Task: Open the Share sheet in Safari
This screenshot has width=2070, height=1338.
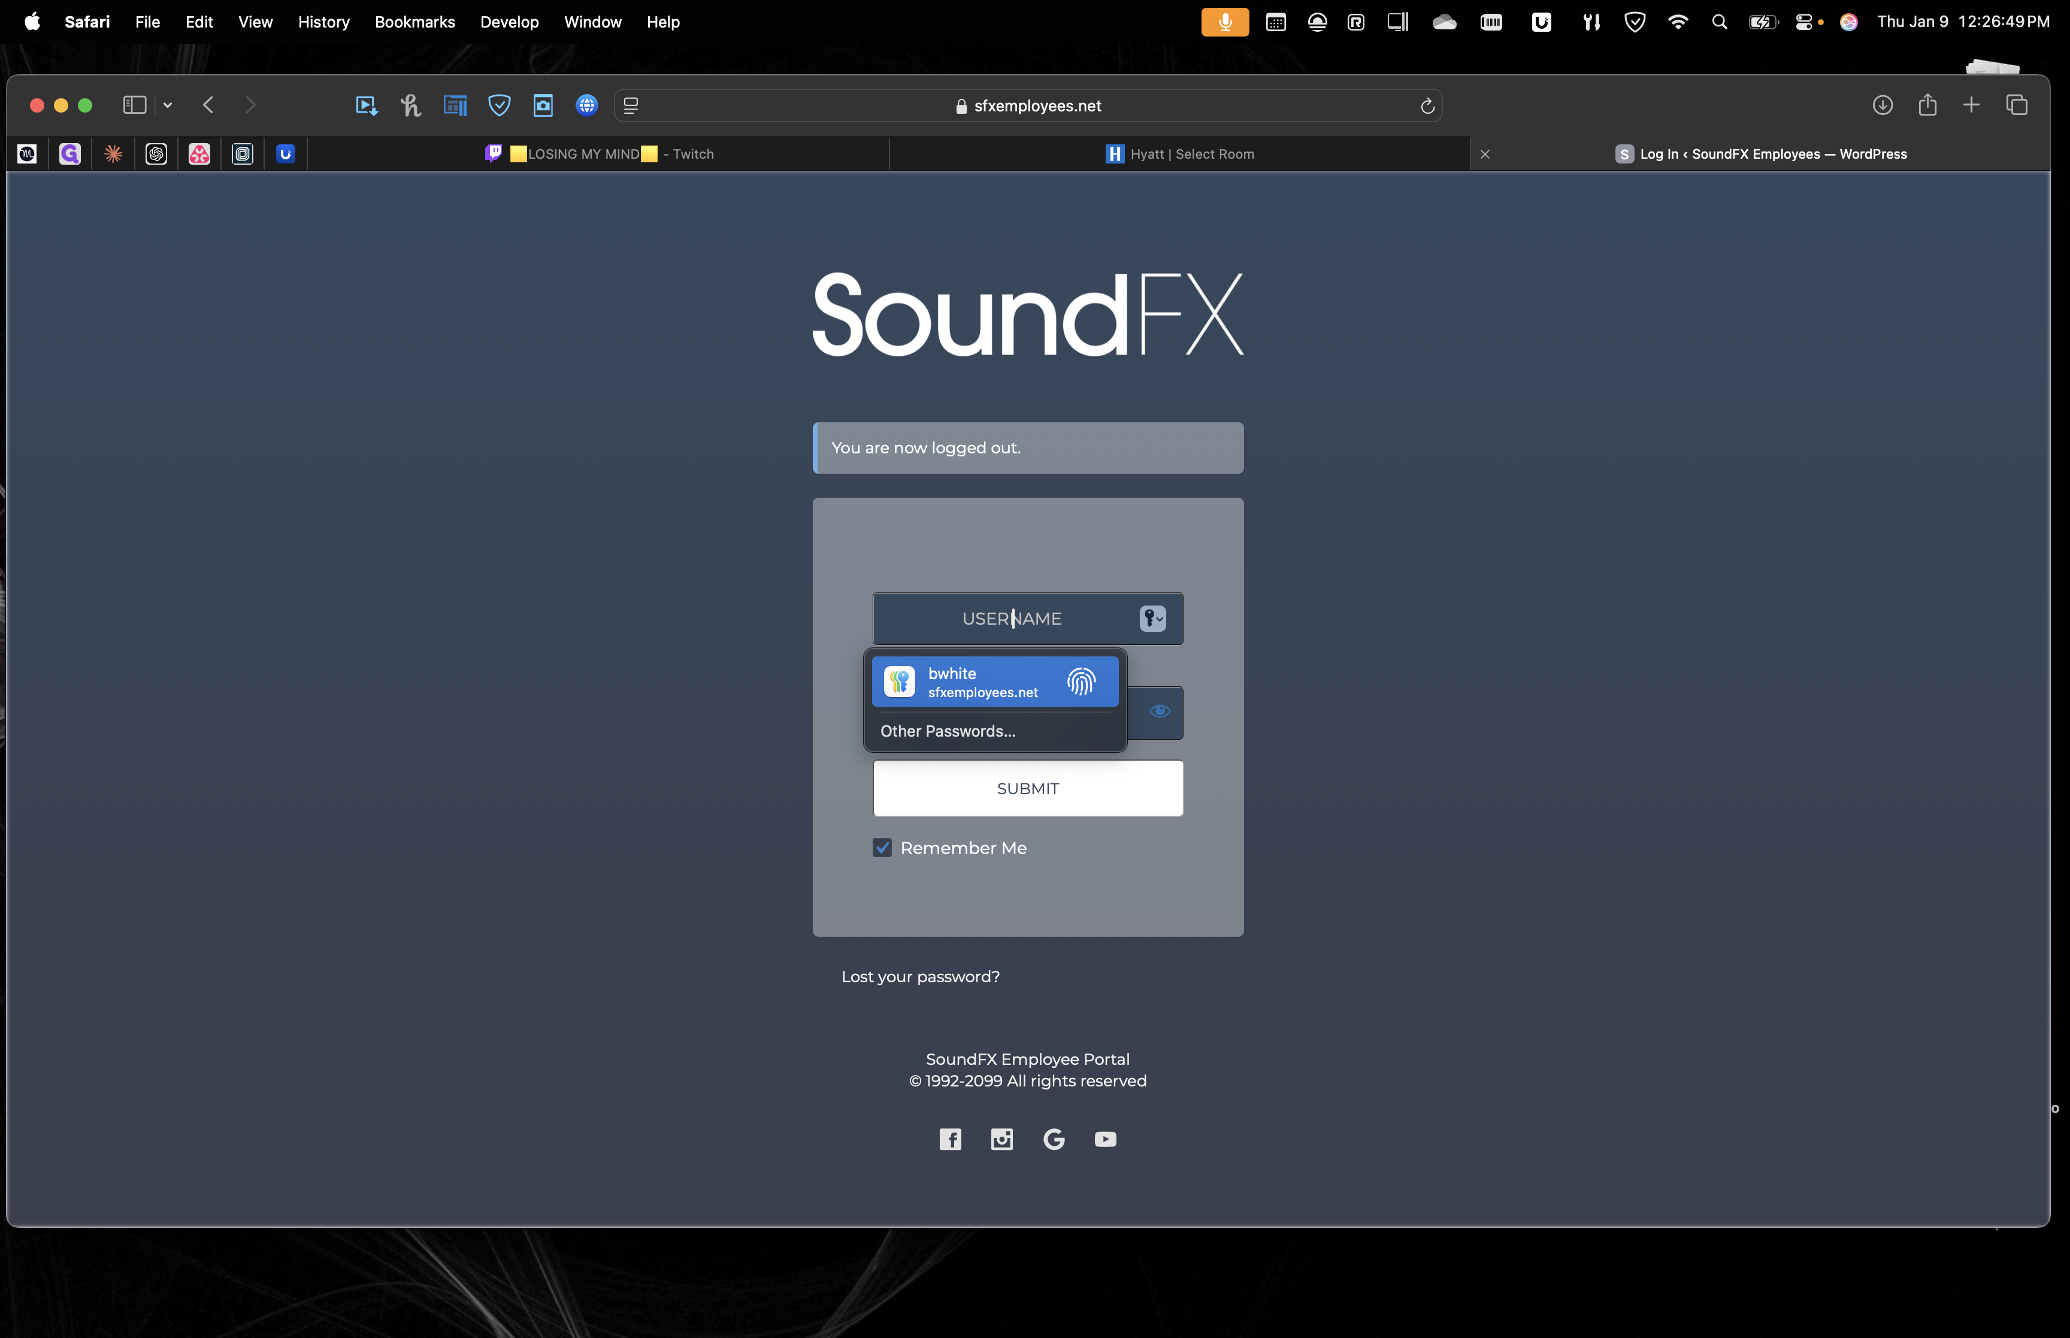Action: 1927,105
